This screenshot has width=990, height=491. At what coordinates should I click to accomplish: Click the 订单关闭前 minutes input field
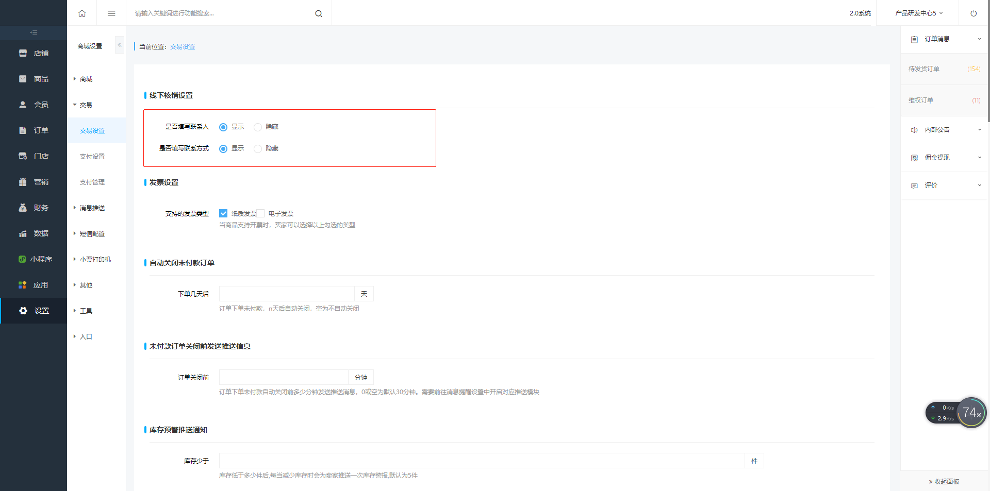pyautogui.click(x=284, y=377)
